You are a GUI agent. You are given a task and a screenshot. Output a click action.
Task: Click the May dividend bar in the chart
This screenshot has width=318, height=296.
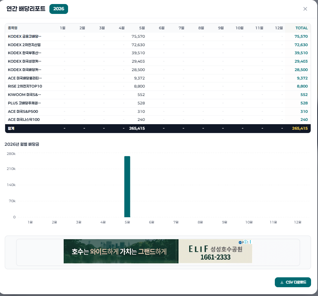pyautogui.click(x=127, y=186)
